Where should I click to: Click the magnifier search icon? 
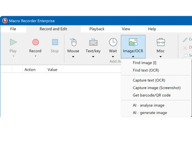185,56
